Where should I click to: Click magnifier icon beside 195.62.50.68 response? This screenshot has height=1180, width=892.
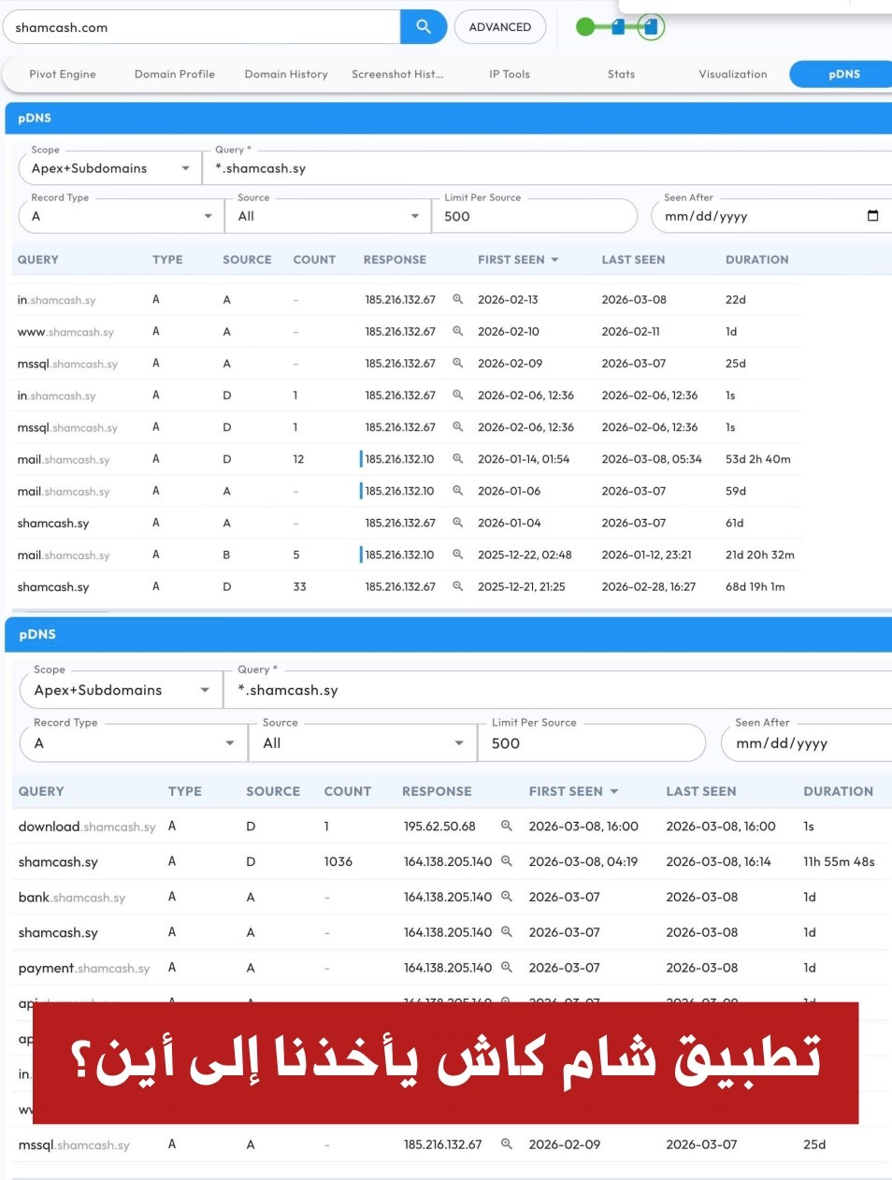pyautogui.click(x=507, y=827)
